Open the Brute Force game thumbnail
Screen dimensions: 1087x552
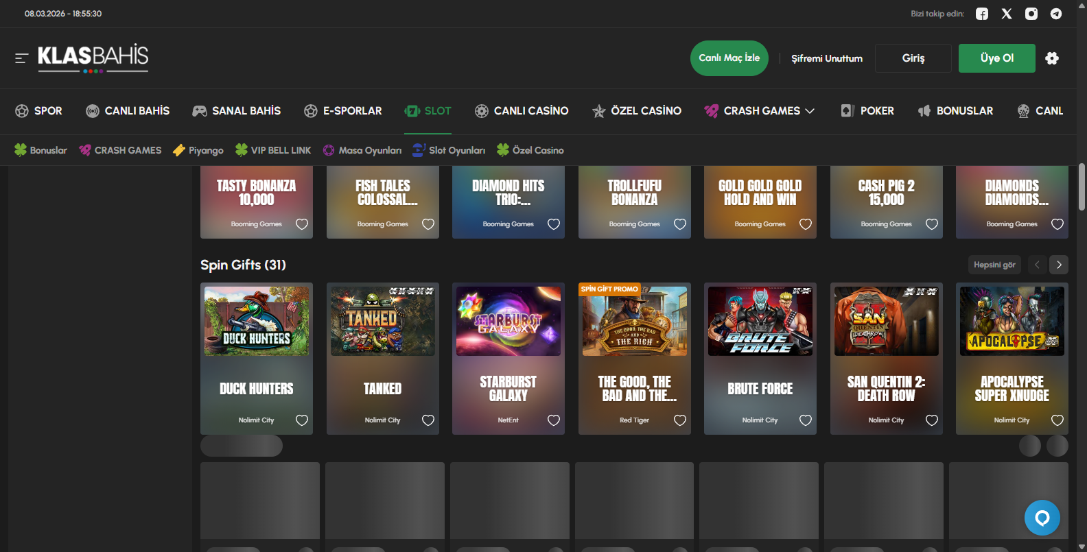point(760,322)
